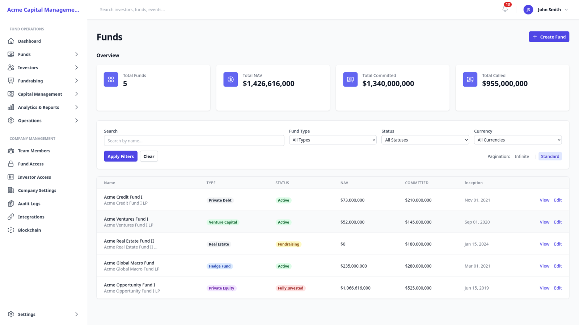579x325 pixels.
Task: Click the Fully Invested status badge
Action: click(x=291, y=288)
